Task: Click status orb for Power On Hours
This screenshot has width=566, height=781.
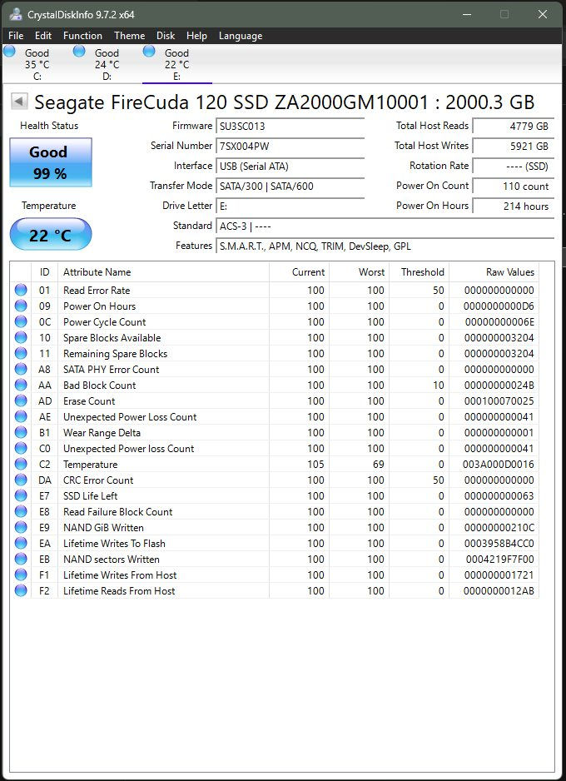Action: [21, 306]
